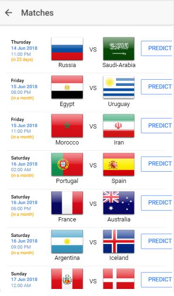174x296 pixels.
Task: Select the Argentina flag
Action: point(67,242)
